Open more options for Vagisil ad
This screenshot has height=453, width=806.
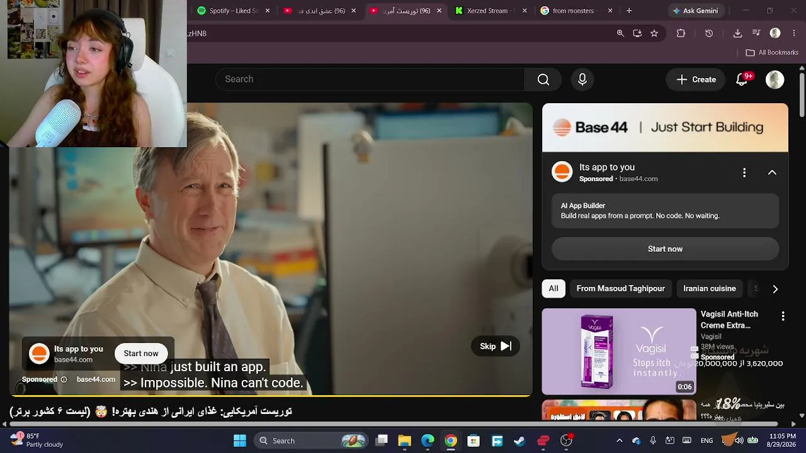(783, 316)
